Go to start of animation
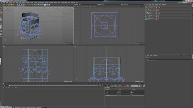Viewport: 193px width, 108px height. pos(108,86)
